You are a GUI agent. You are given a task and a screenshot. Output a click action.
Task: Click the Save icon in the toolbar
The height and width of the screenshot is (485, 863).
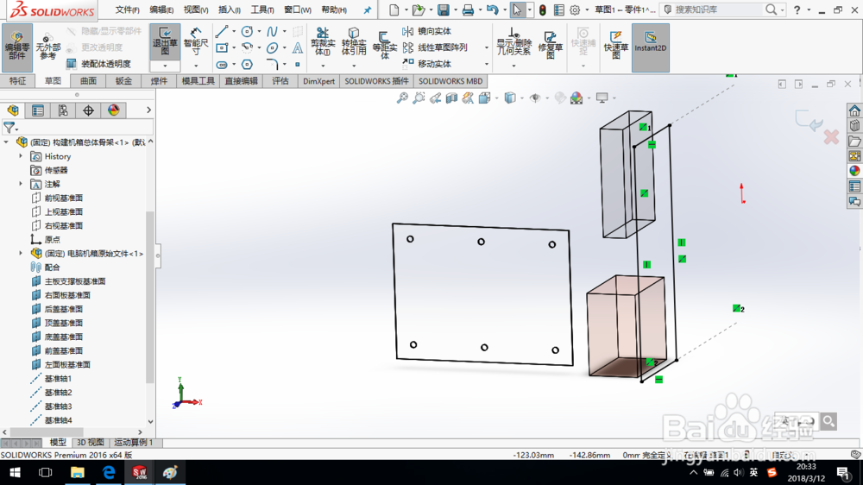(x=443, y=9)
